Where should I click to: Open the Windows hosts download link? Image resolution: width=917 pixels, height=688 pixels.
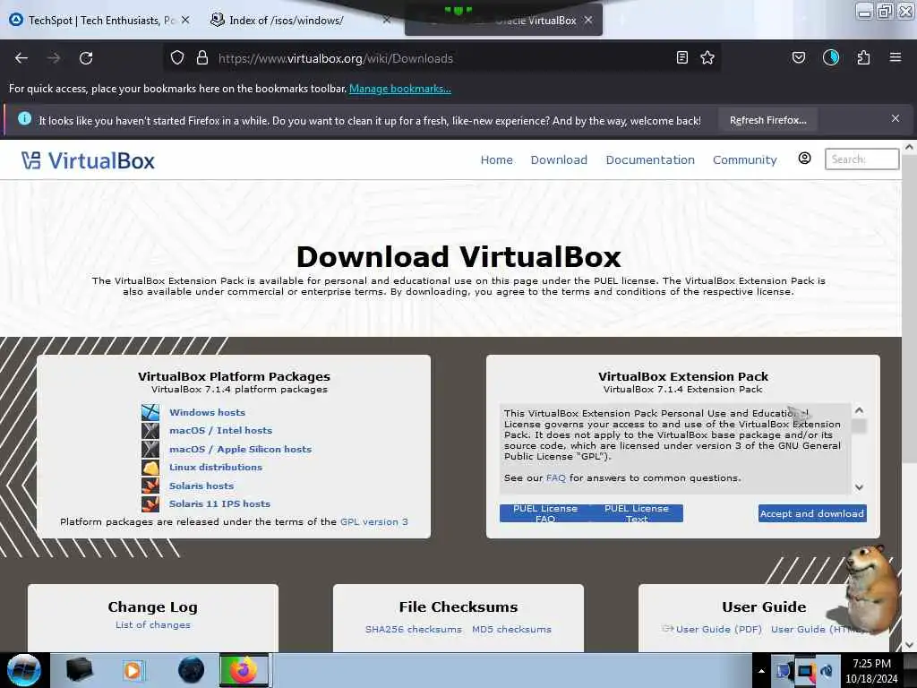(x=207, y=412)
